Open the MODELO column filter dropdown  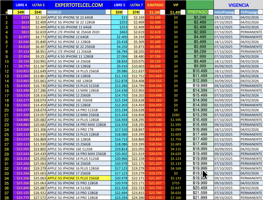(108, 12)
